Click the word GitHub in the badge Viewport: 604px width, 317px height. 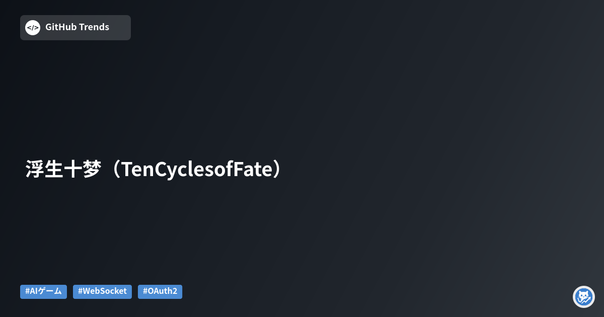[61, 27]
